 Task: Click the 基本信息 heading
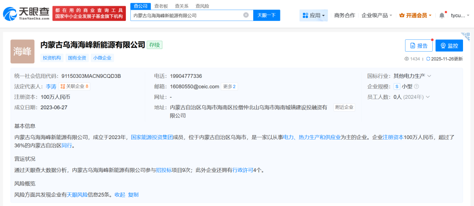[x=25, y=126]
